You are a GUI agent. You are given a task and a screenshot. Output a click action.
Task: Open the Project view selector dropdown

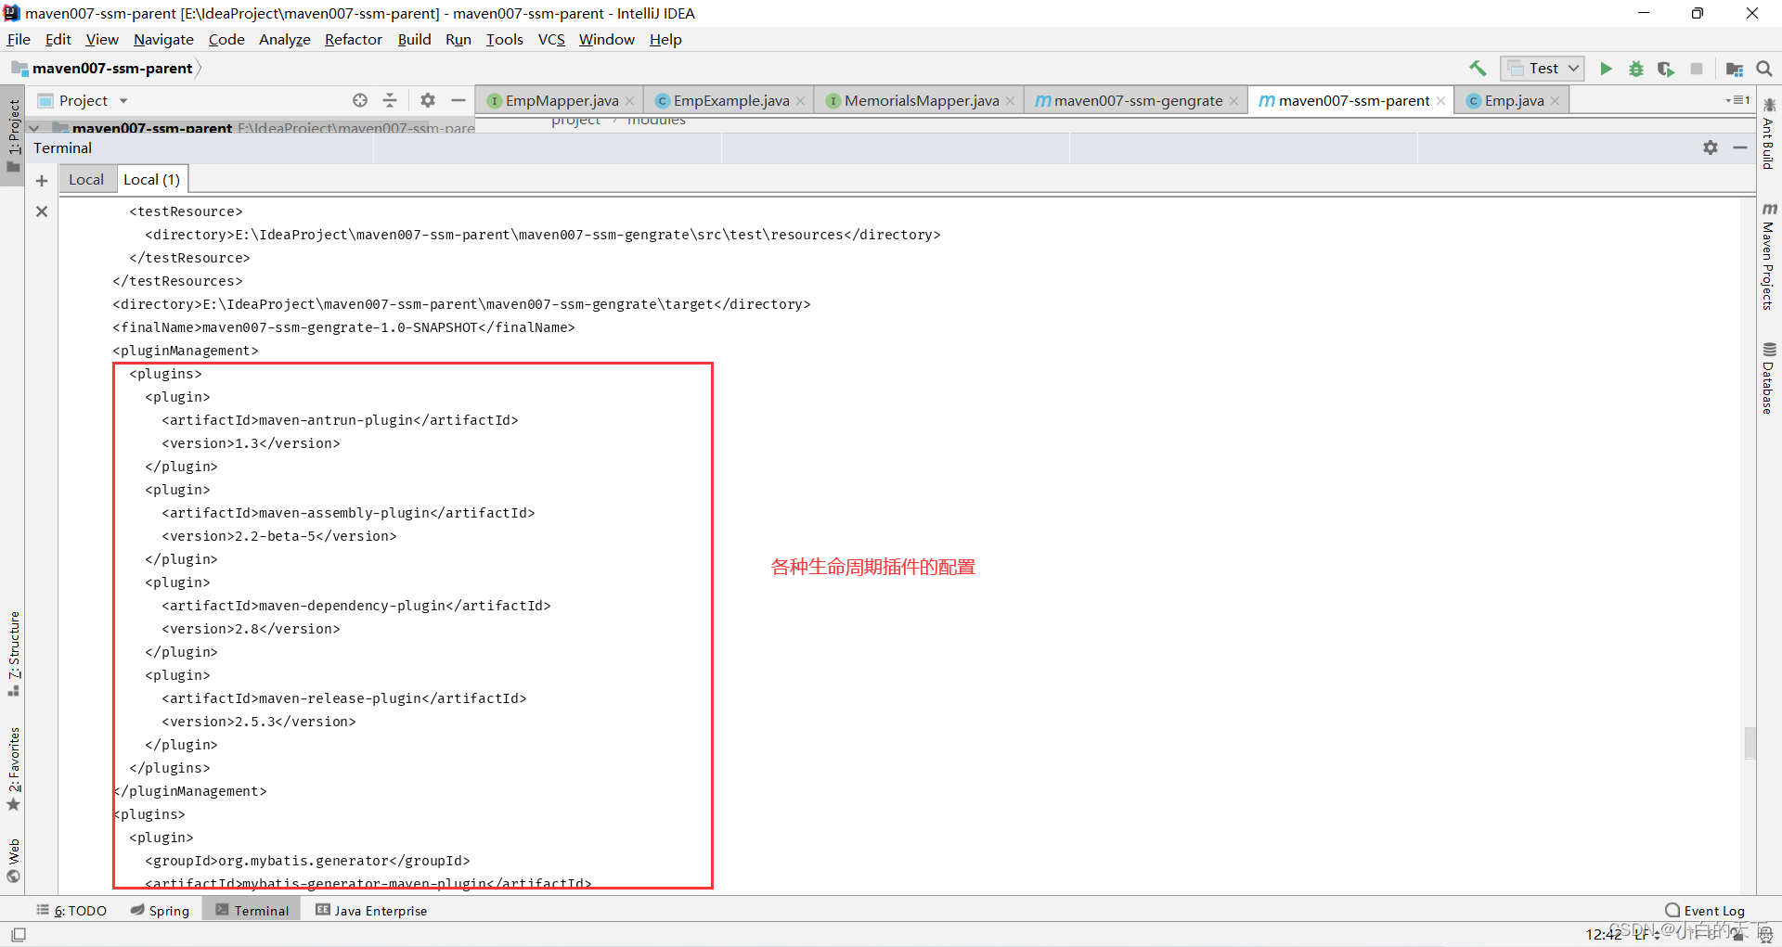(x=83, y=100)
